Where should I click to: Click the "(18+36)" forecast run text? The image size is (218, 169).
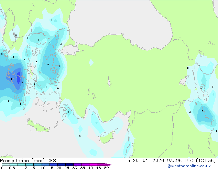[x=206, y=161]
